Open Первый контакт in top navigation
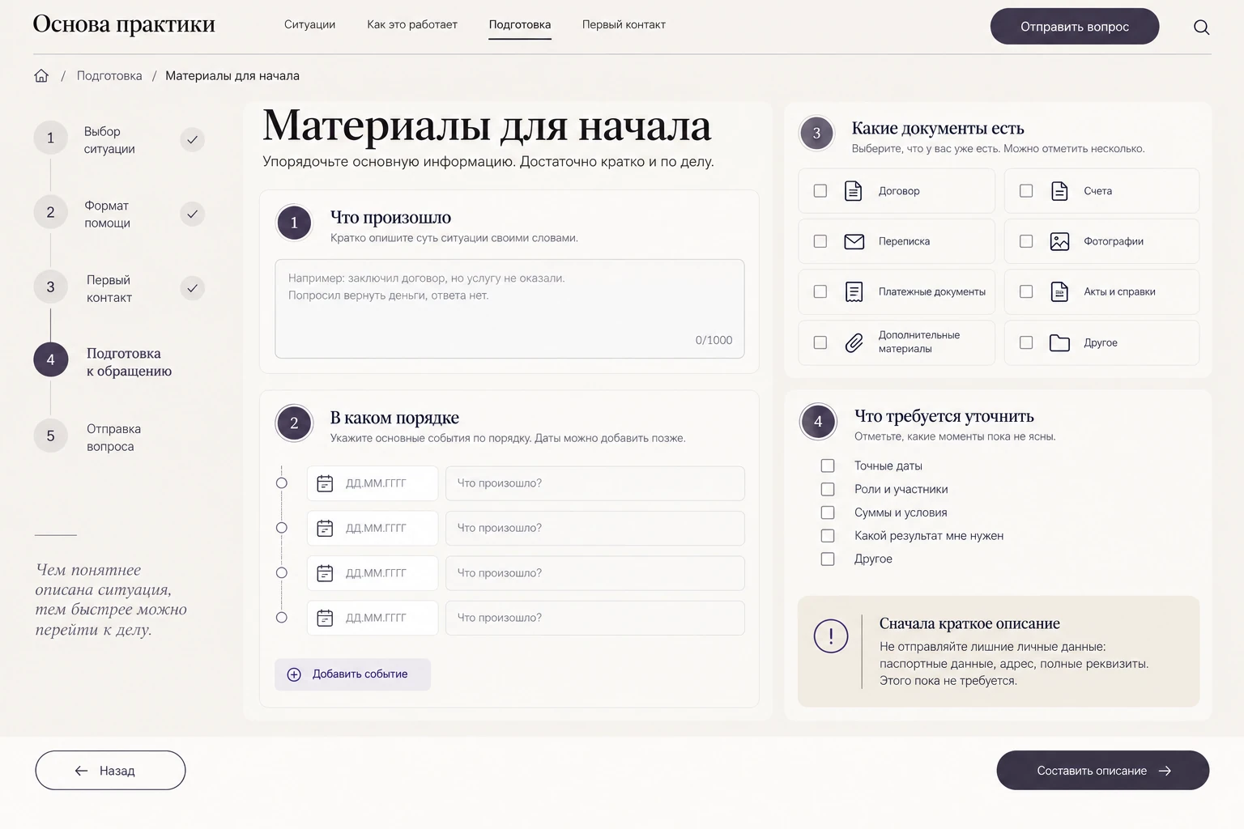The height and width of the screenshot is (829, 1244). (624, 24)
